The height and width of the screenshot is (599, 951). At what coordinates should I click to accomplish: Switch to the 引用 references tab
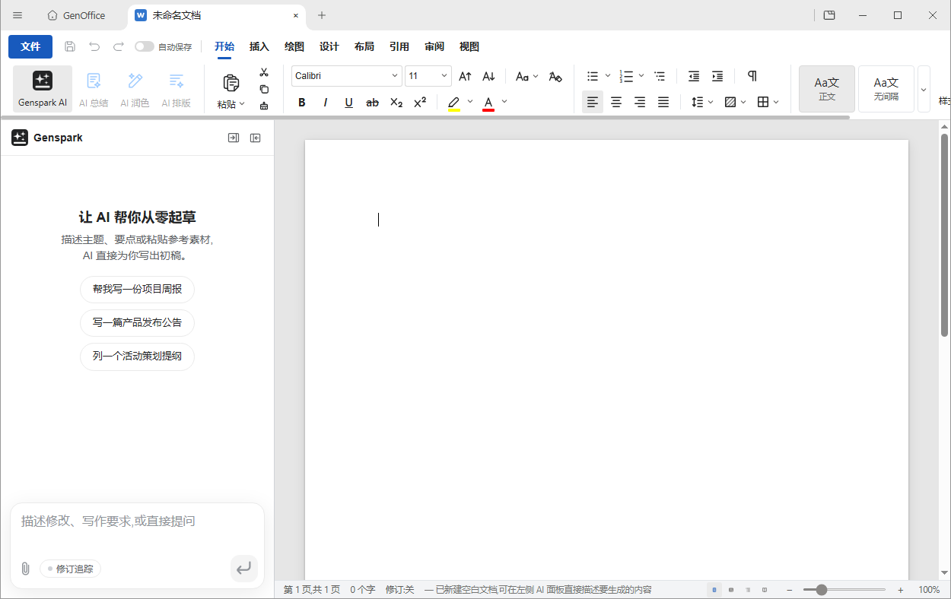tap(399, 46)
